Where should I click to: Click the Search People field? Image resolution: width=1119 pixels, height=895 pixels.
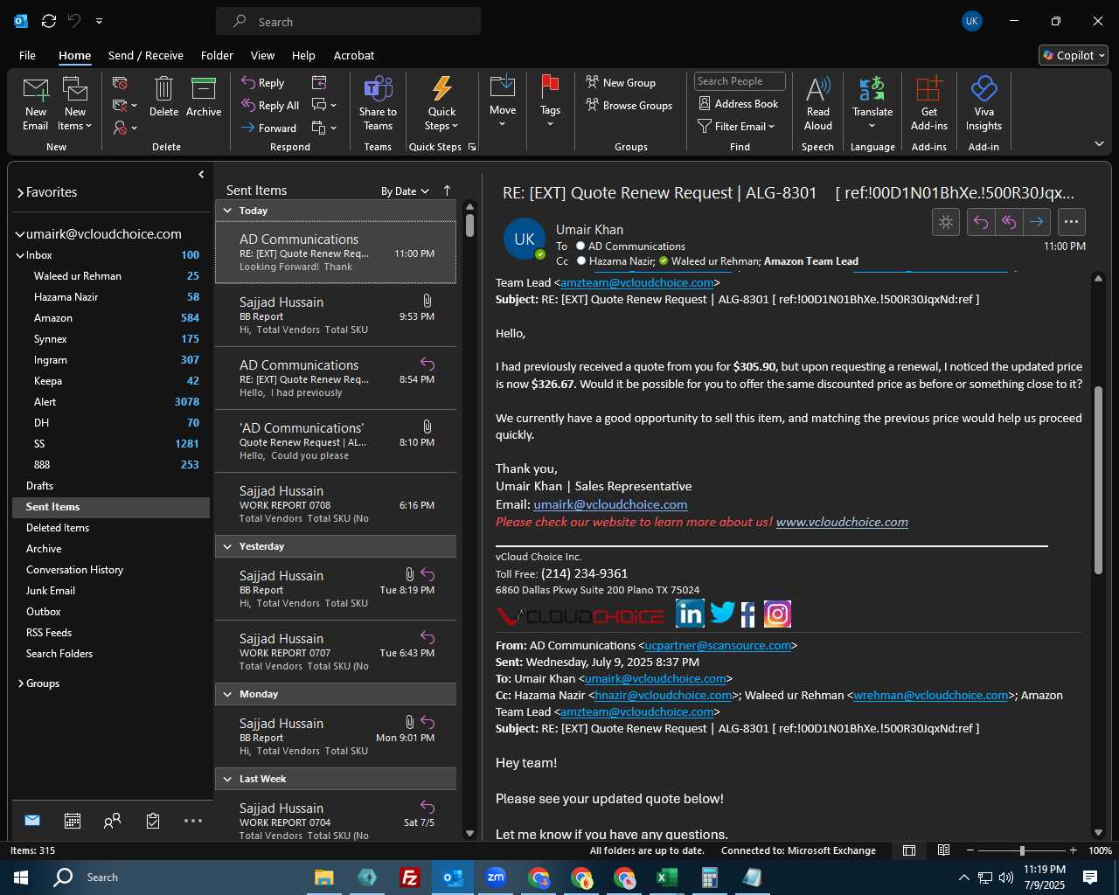pyautogui.click(x=740, y=81)
